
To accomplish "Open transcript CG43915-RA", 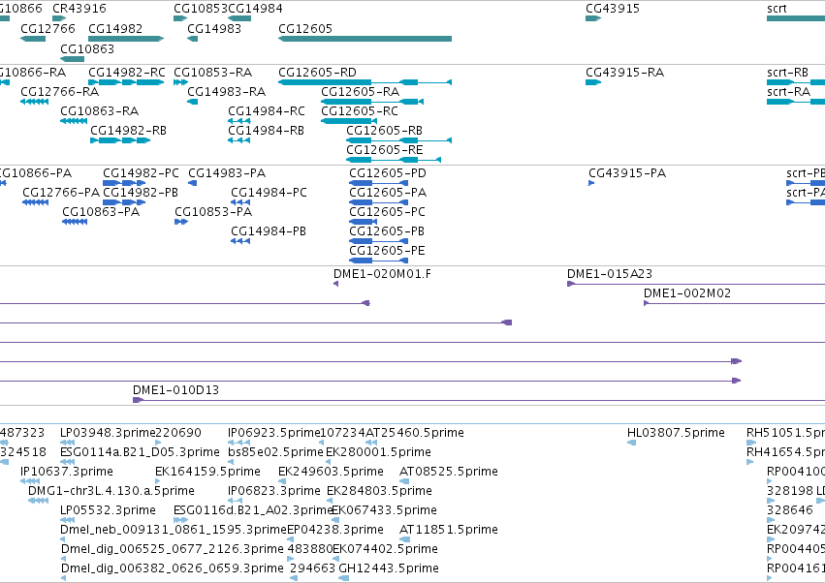I will (x=624, y=72).
